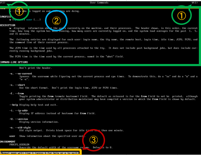Screen dimensions: 201x155
Task: Select the '-u, --no-current' option entry
Action: pyautogui.click(x=21, y=74)
